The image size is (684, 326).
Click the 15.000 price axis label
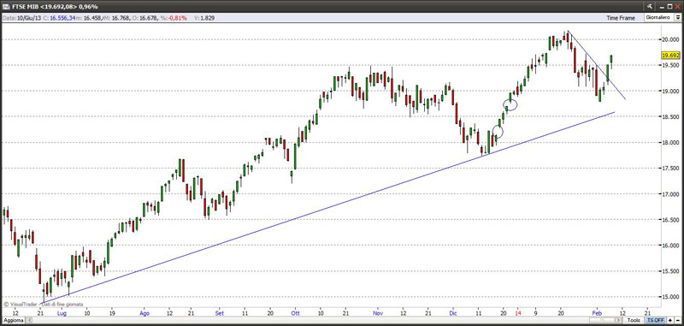click(671, 297)
